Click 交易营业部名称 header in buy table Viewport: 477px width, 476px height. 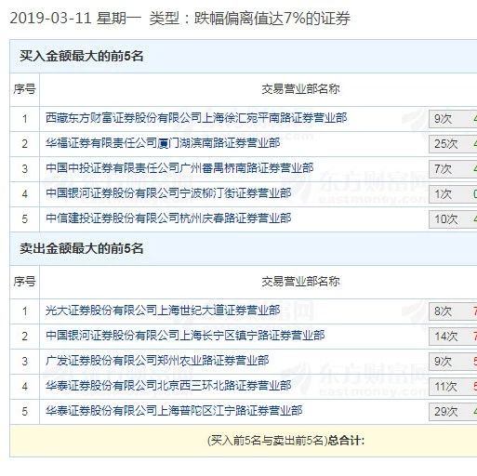coord(300,89)
